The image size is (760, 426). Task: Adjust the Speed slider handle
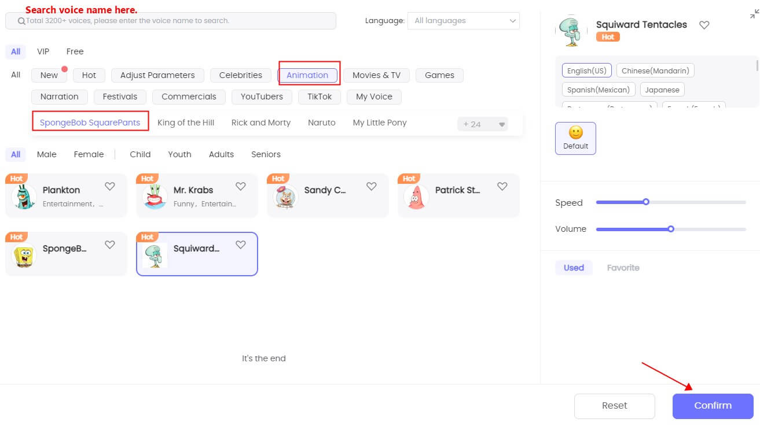click(x=646, y=202)
